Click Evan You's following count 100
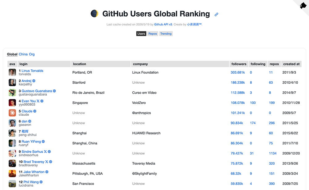Viewport: 309px width, 190px height. pyautogui.click(x=253, y=103)
